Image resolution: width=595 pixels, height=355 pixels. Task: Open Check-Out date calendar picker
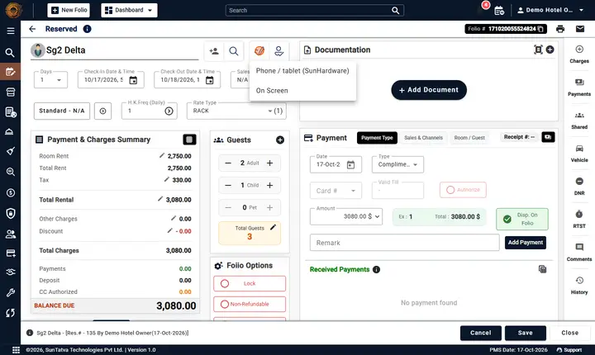coord(209,80)
